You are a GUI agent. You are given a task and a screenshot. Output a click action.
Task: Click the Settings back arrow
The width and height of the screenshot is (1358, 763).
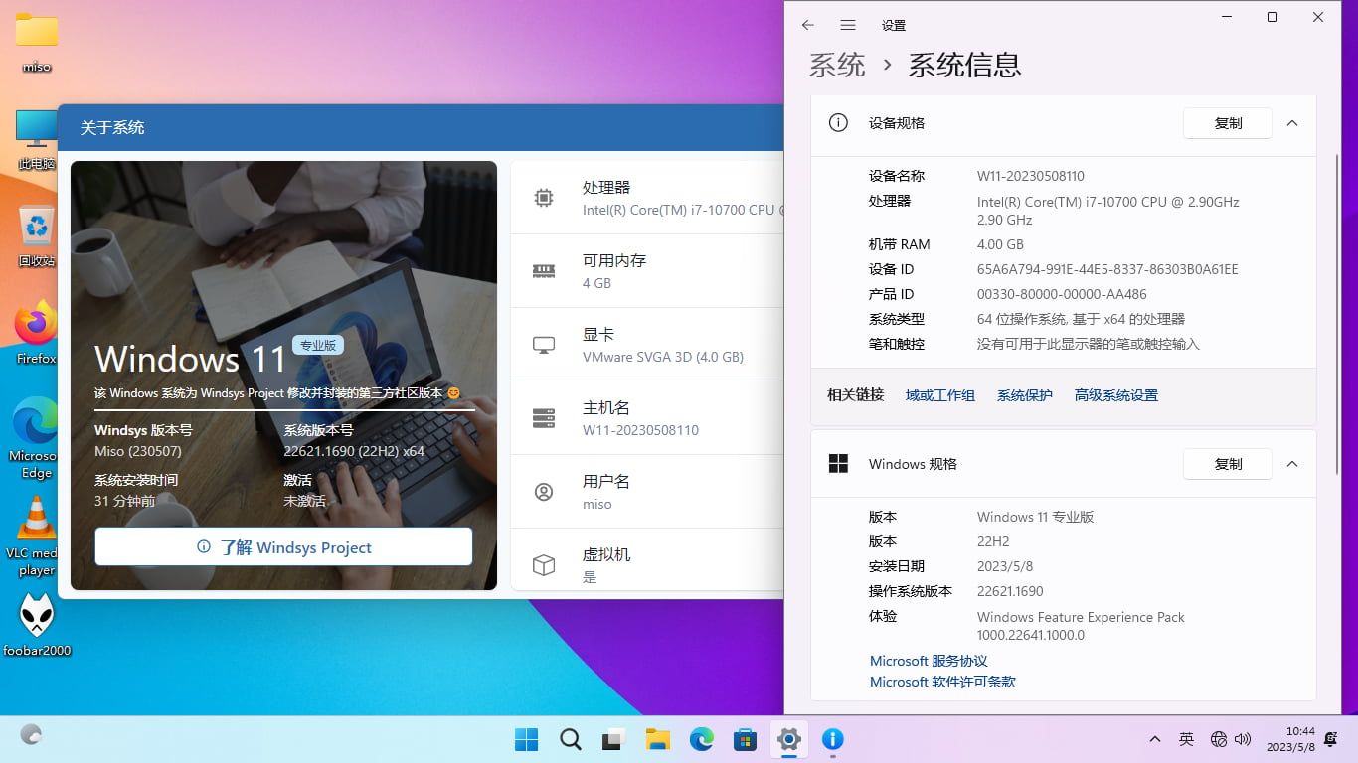[807, 25]
